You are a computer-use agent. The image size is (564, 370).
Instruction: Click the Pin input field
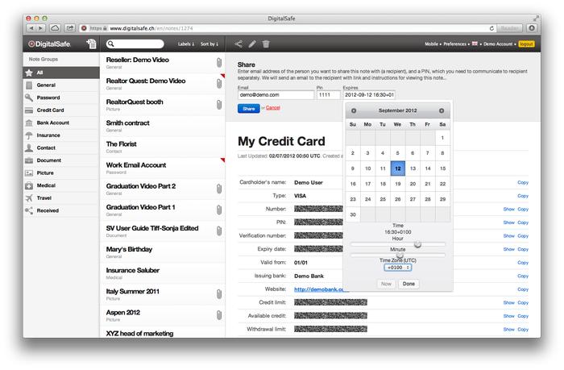(x=328, y=95)
